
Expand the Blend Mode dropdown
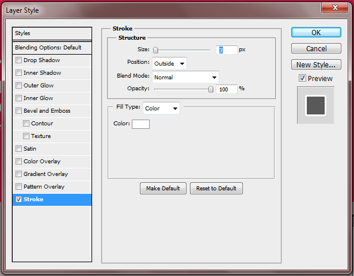(185, 76)
